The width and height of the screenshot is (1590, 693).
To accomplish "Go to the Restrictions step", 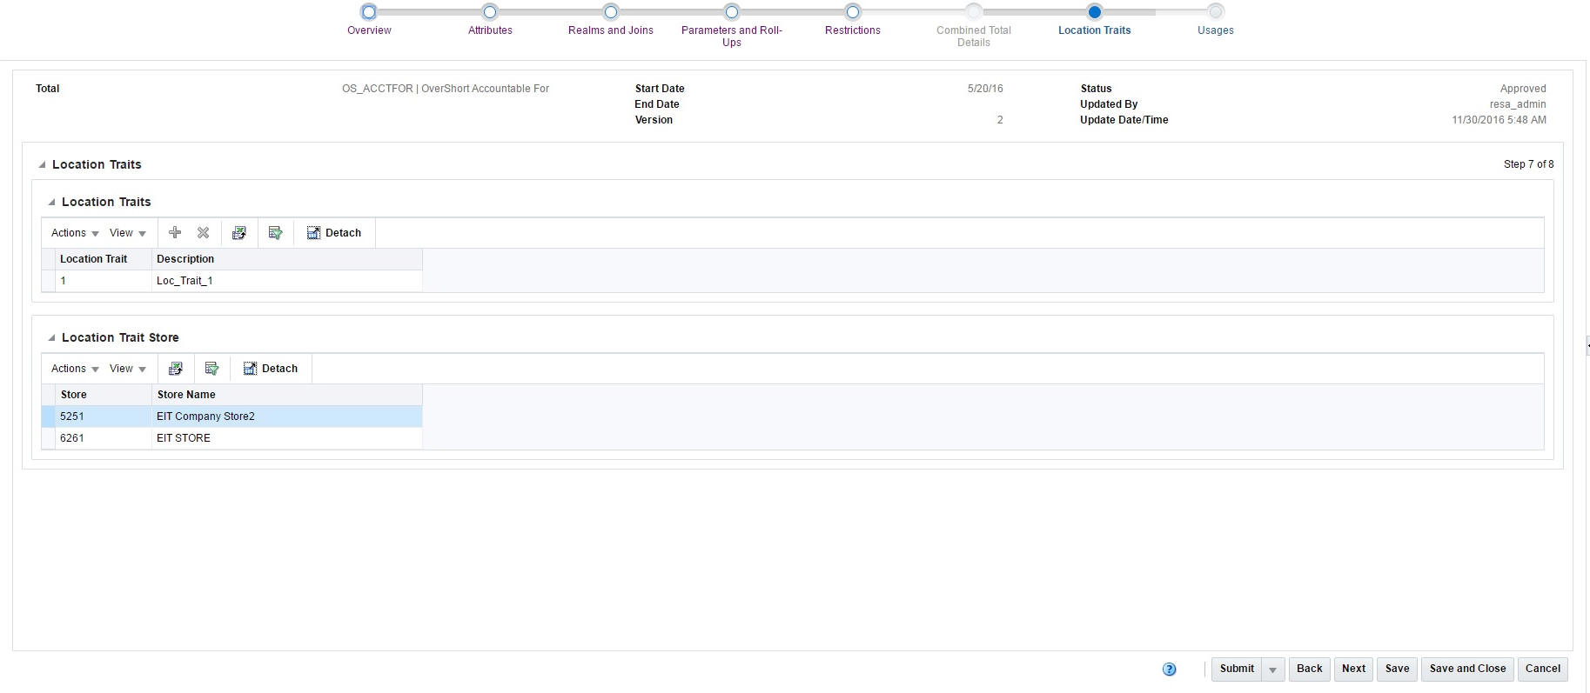I will coord(853,30).
